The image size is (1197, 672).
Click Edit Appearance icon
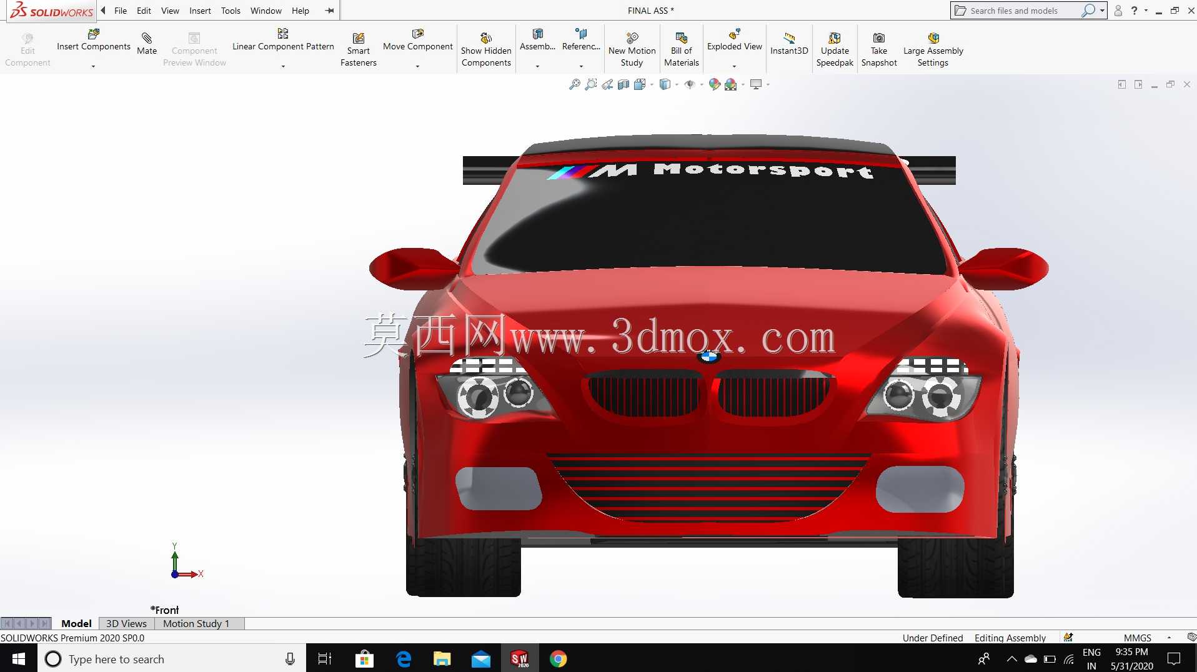pyautogui.click(x=715, y=84)
